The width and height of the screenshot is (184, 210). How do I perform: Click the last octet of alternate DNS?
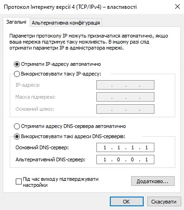pyautogui.click(x=146, y=159)
